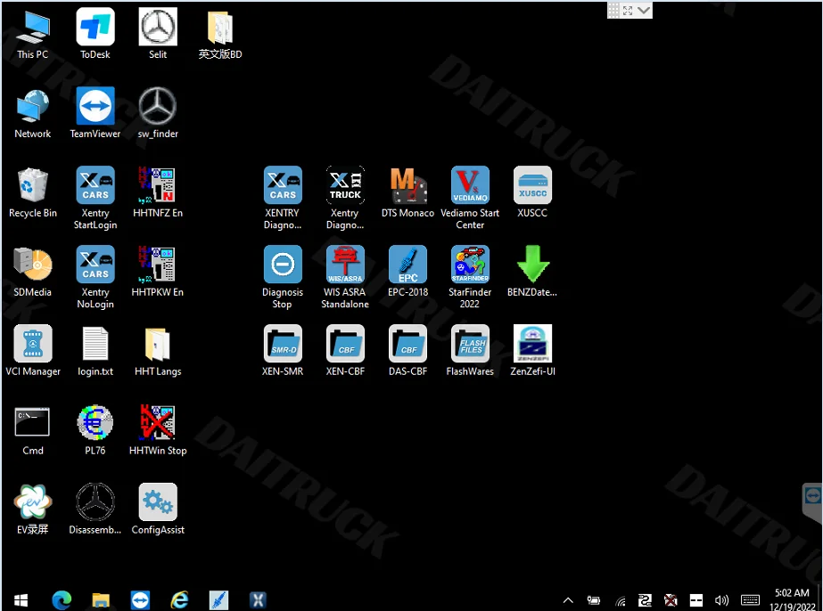Toggle fullscreen in the remote session toolbar

click(x=628, y=10)
